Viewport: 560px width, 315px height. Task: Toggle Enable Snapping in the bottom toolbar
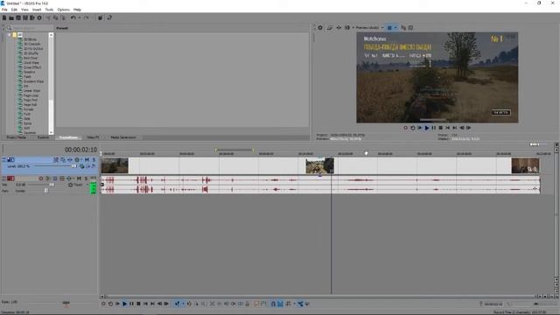click(x=273, y=304)
